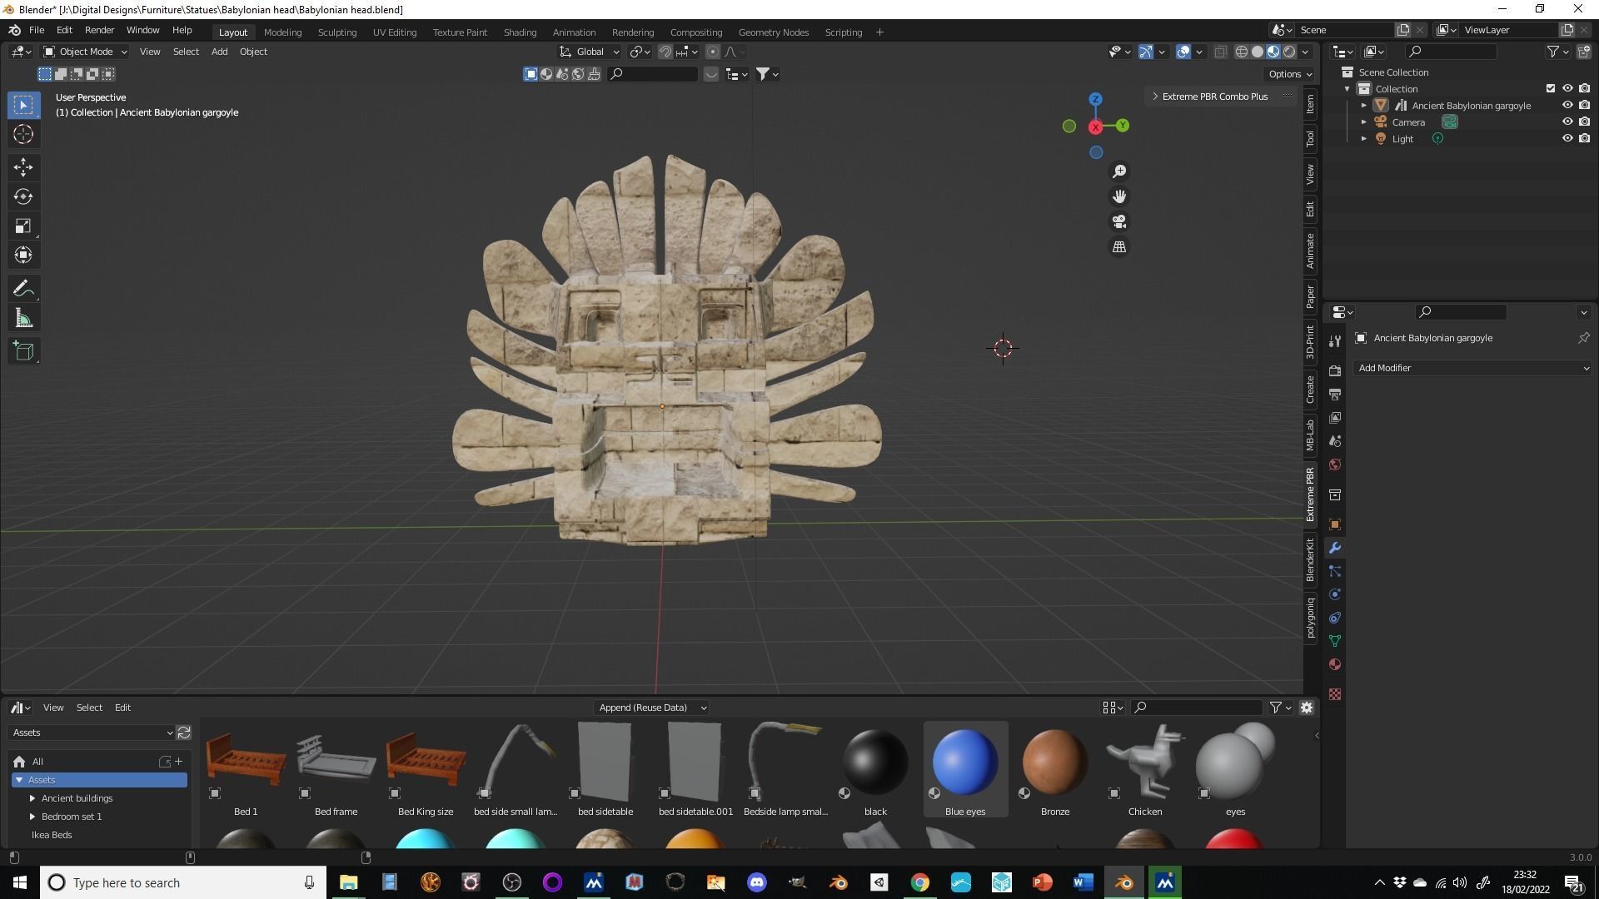Open the BlenderKit sidebar tab
Image resolution: width=1599 pixels, height=899 pixels.
(x=1310, y=559)
